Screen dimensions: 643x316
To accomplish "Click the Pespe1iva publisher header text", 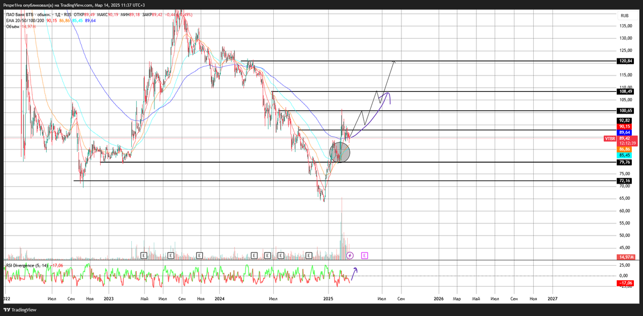I will [x=74, y=5].
